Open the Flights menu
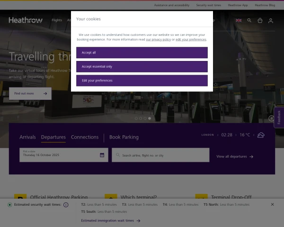Viewport: 284px width, 227px height. point(57,20)
